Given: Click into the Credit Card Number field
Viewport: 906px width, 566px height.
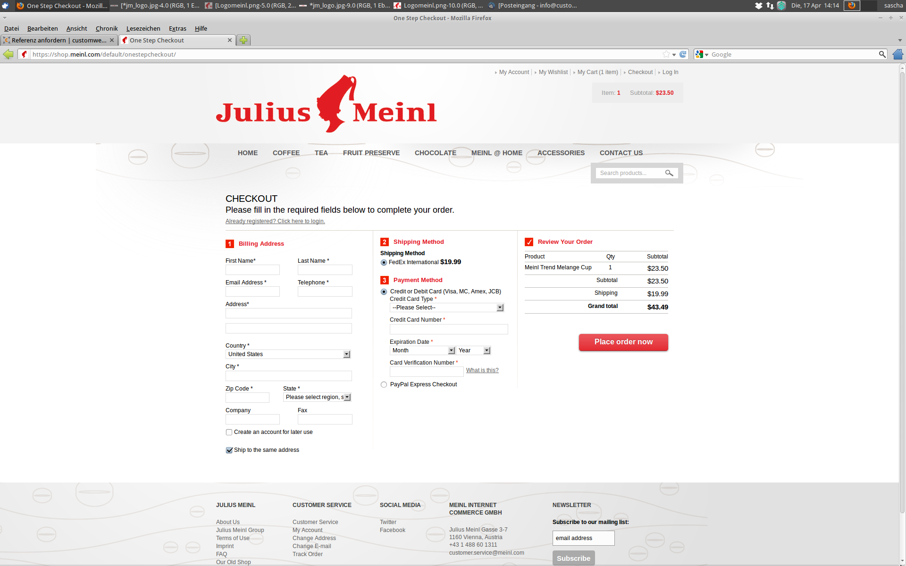Looking at the screenshot, I should pos(449,329).
